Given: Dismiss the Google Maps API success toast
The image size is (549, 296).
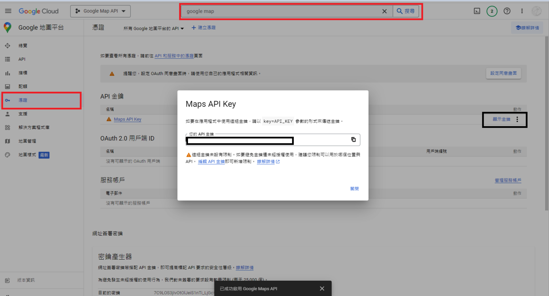Looking at the screenshot, I should pos(321,288).
